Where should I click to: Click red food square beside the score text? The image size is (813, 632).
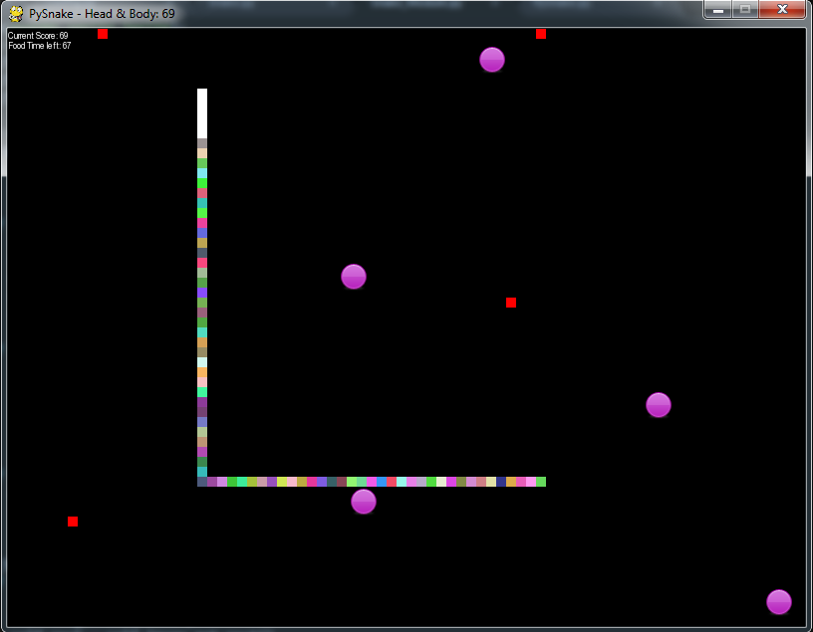click(103, 35)
